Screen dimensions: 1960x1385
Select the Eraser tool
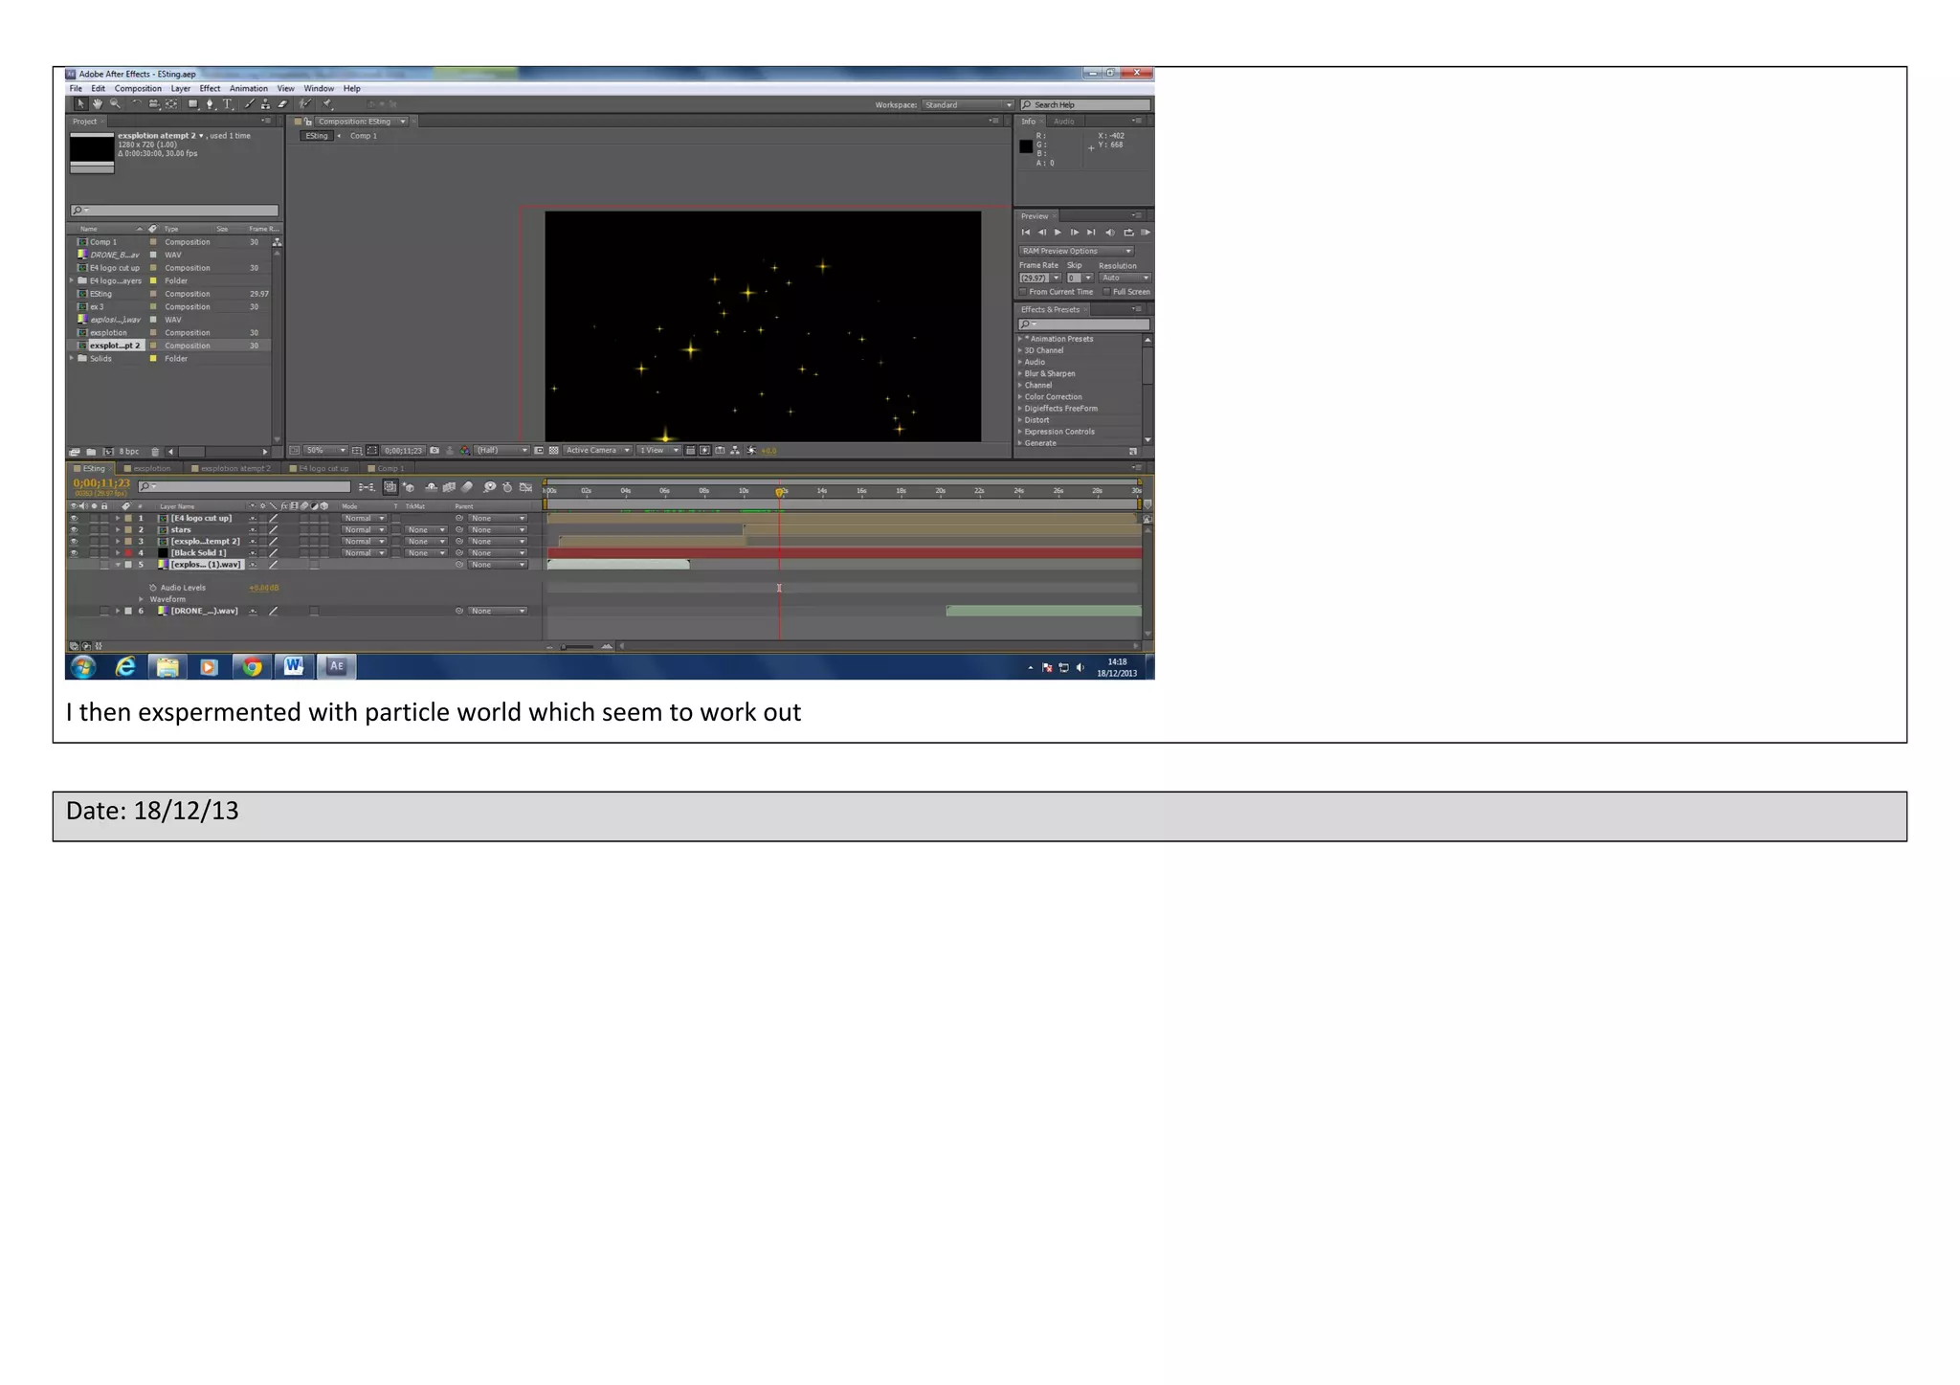(x=283, y=104)
